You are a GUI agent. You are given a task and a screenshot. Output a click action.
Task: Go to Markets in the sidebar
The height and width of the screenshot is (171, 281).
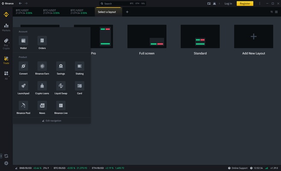[6, 27]
